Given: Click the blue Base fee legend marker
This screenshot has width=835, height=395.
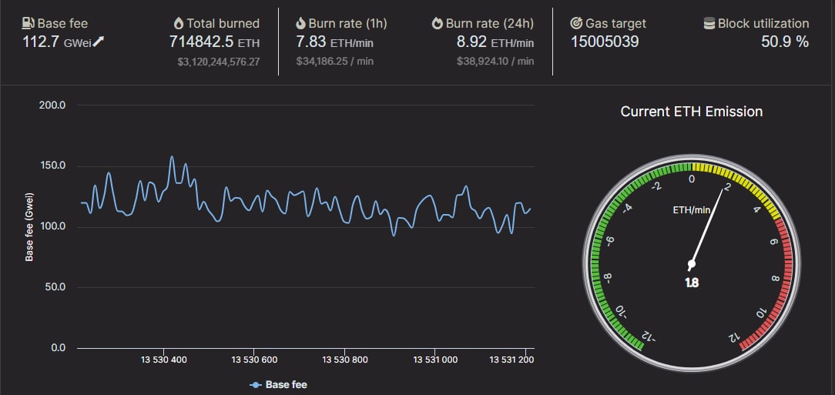Looking at the screenshot, I should (256, 385).
